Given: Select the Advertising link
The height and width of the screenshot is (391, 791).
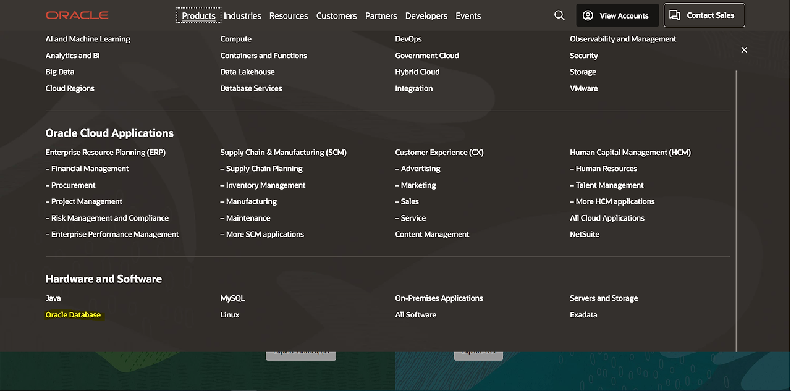Looking at the screenshot, I should pos(418,169).
